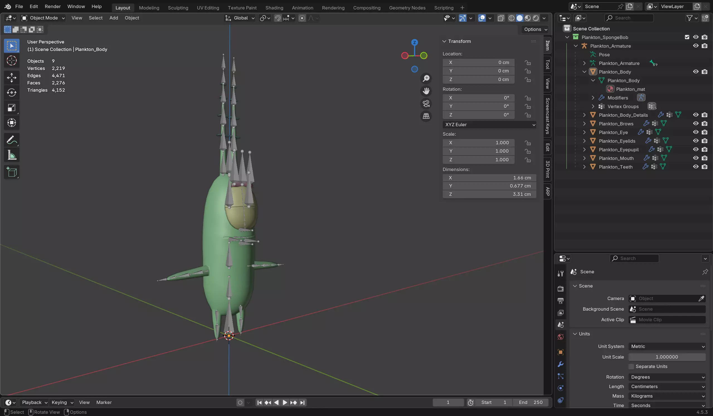
Task: Open the ARP sidebar tab
Action: pos(547,192)
